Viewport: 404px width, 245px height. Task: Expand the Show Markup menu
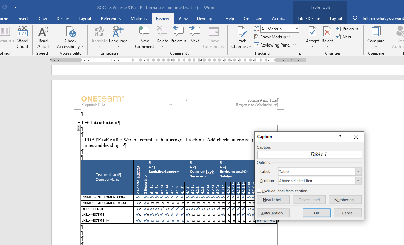(272, 37)
